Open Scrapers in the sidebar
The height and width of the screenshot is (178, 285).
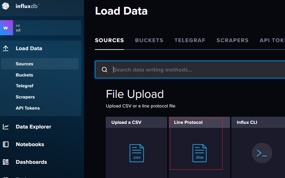pos(25,97)
